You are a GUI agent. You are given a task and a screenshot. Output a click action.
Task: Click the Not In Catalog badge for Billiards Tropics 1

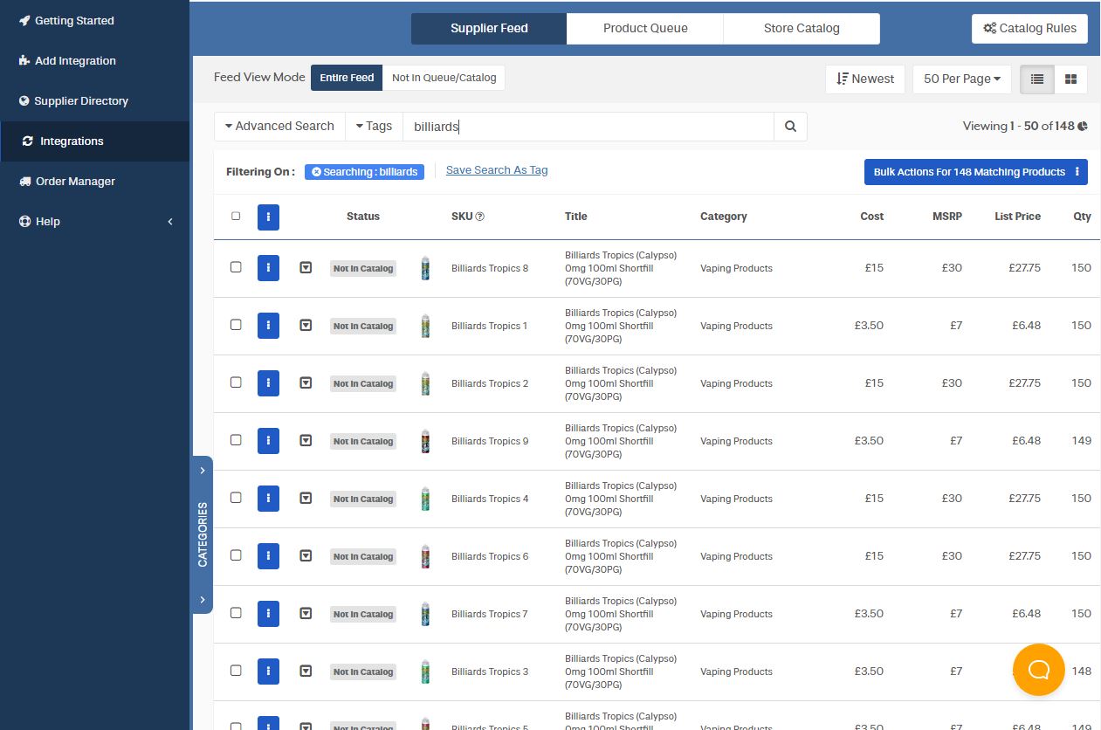click(x=363, y=326)
